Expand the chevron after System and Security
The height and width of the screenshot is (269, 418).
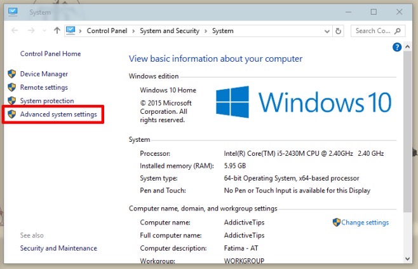[x=206, y=31]
